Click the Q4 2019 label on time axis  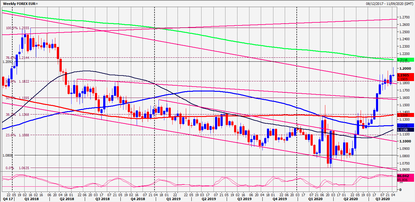point(278,199)
